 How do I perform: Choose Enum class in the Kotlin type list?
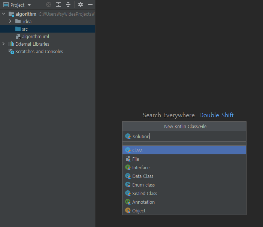tap(184, 185)
